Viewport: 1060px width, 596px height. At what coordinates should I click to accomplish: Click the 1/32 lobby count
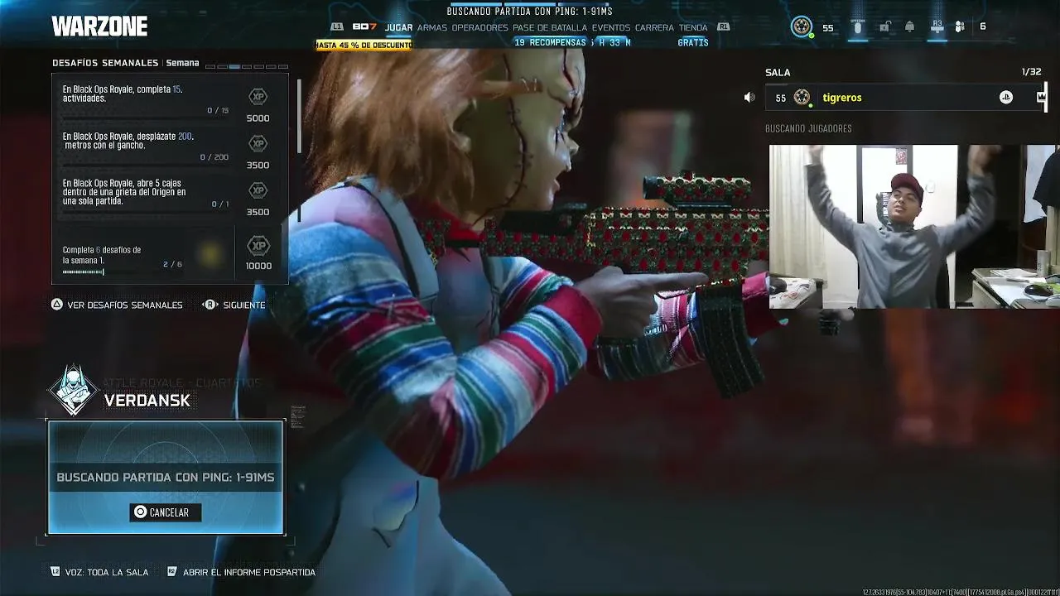pyautogui.click(x=1031, y=72)
